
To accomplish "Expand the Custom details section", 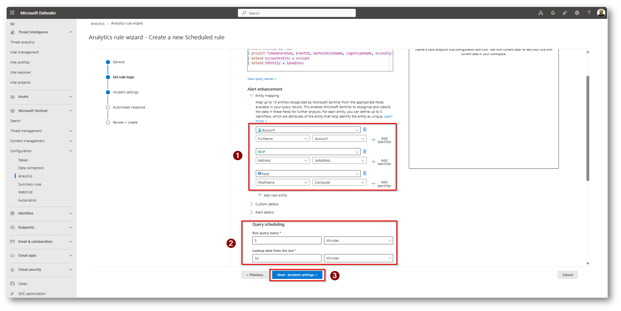I will coord(267,204).
